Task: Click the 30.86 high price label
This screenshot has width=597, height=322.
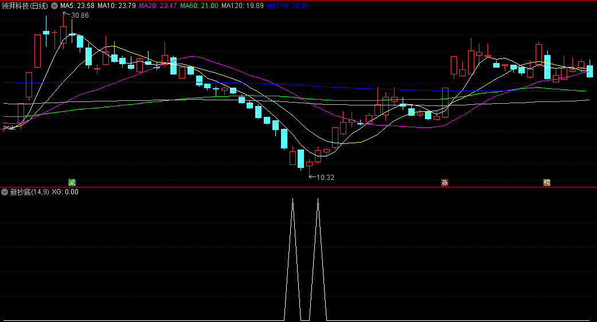Action: [x=80, y=15]
